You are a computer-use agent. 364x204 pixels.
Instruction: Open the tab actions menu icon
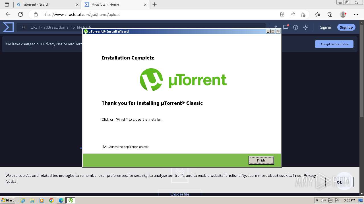click(7, 5)
